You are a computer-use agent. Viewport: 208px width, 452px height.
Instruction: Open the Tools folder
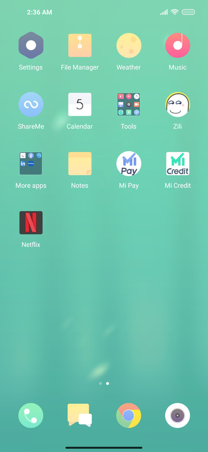coord(129,104)
